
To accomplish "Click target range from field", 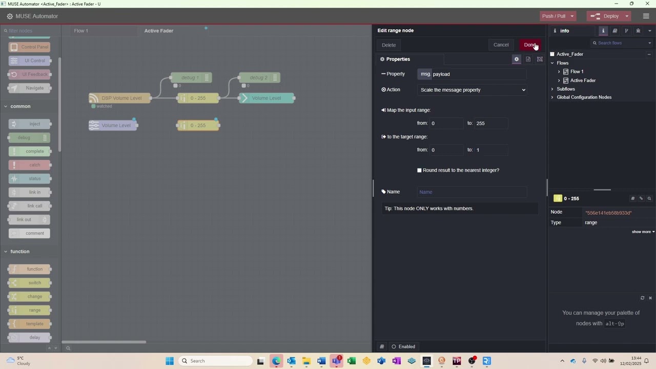I will [x=446, y=150].
